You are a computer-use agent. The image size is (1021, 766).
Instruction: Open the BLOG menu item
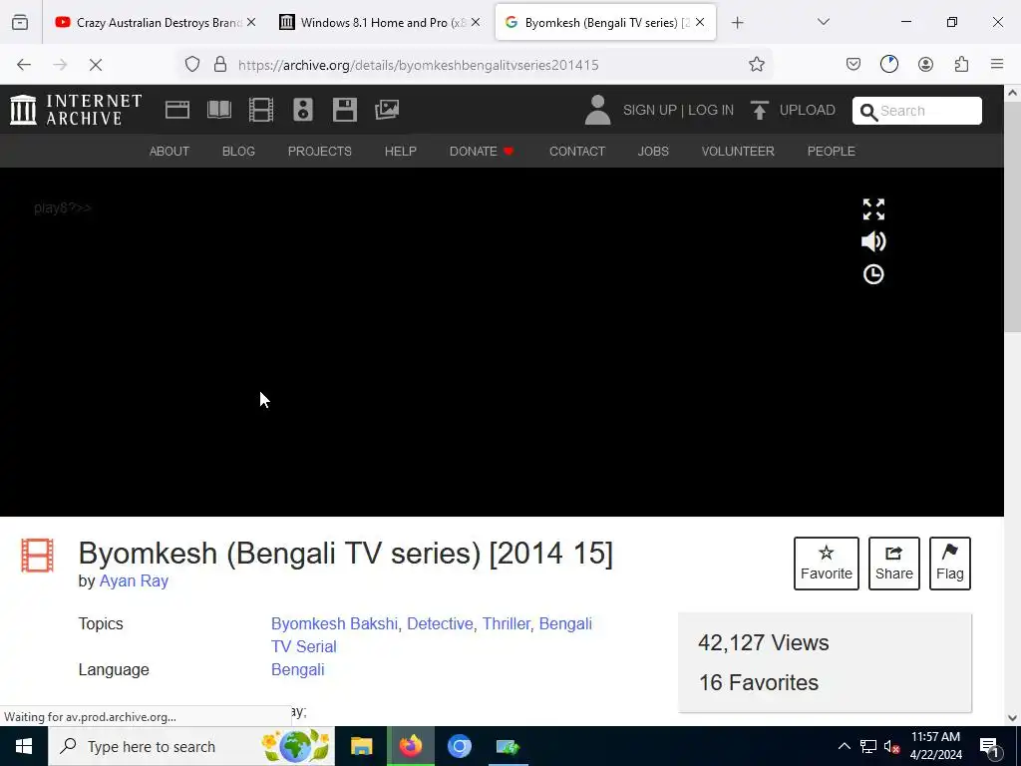(x=238, y=152)
